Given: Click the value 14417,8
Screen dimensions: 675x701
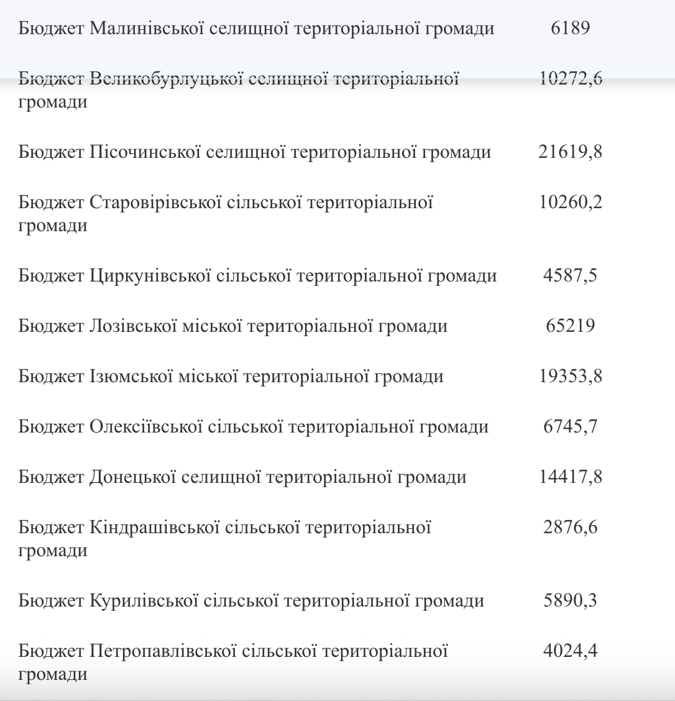Looking at the screenshot, I should (x=570, y=477).
